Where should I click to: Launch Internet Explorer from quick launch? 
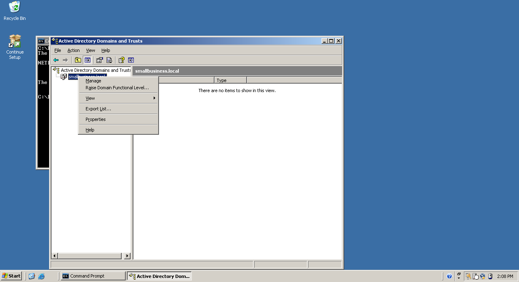point(41,276)
